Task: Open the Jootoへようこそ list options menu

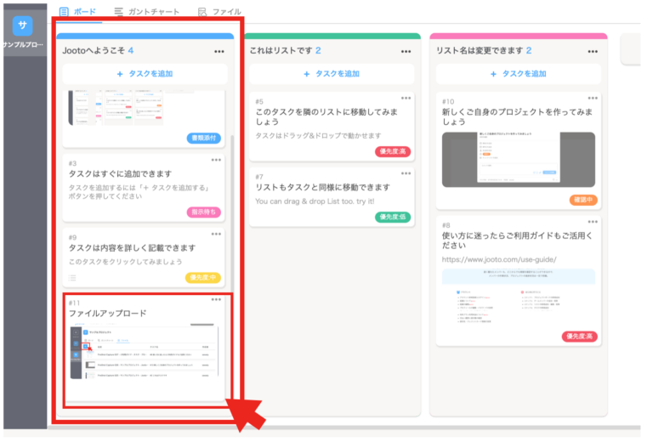Action: 219,51
